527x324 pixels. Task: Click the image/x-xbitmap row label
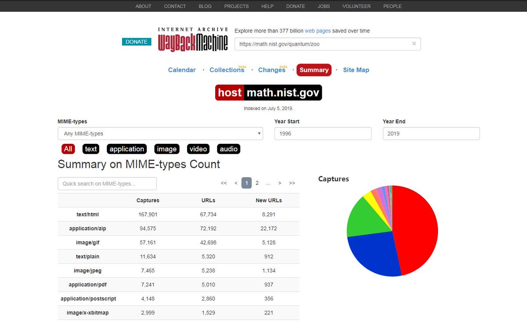click(88, 313)
